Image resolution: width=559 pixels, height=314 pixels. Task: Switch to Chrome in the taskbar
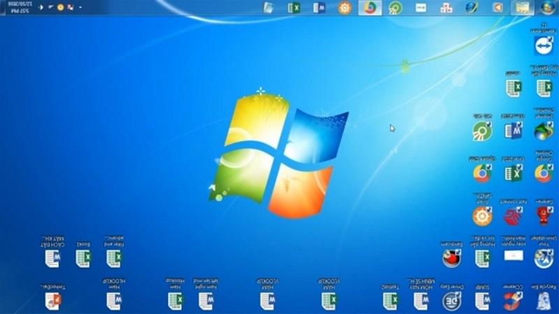click(370, 8)
